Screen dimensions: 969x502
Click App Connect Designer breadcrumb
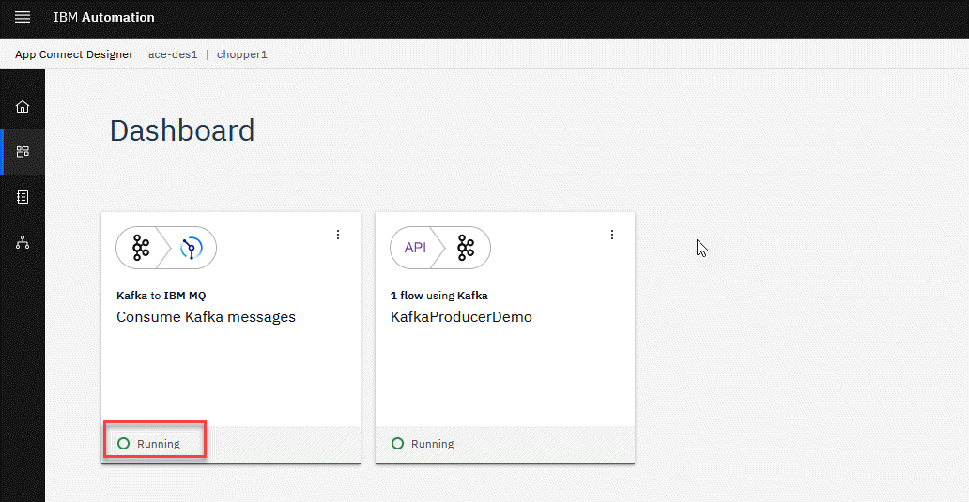[x=74, y=54]
